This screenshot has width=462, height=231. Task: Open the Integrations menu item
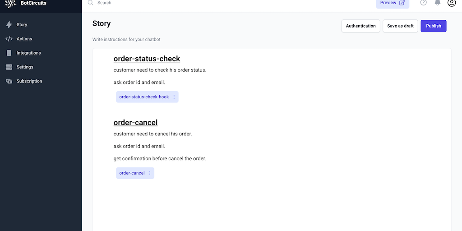(x=29, y=53)
